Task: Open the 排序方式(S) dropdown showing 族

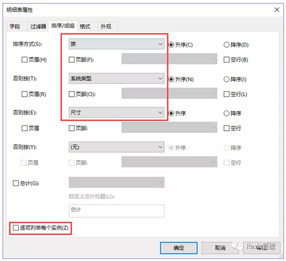Action: pyautogui.click(x=116, y=44)
